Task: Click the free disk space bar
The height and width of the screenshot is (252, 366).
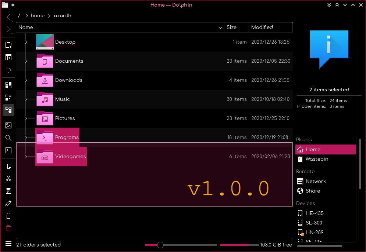Action: (239, 245)
